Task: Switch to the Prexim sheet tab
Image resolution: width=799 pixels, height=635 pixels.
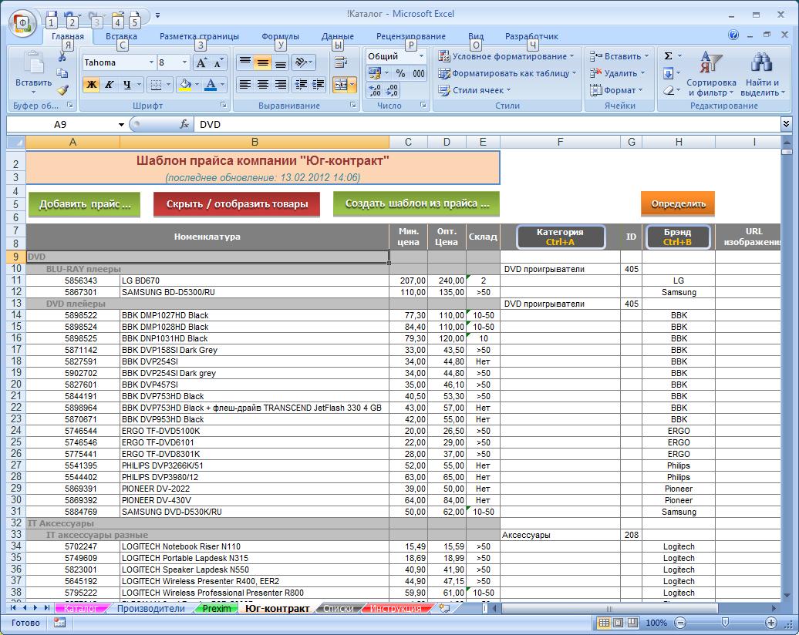Action: click(x=217, y=609)
